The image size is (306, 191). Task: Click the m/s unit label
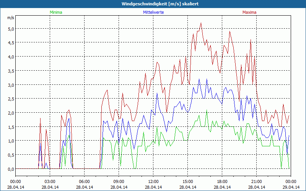pyautogui.click(x=11, y=18)
